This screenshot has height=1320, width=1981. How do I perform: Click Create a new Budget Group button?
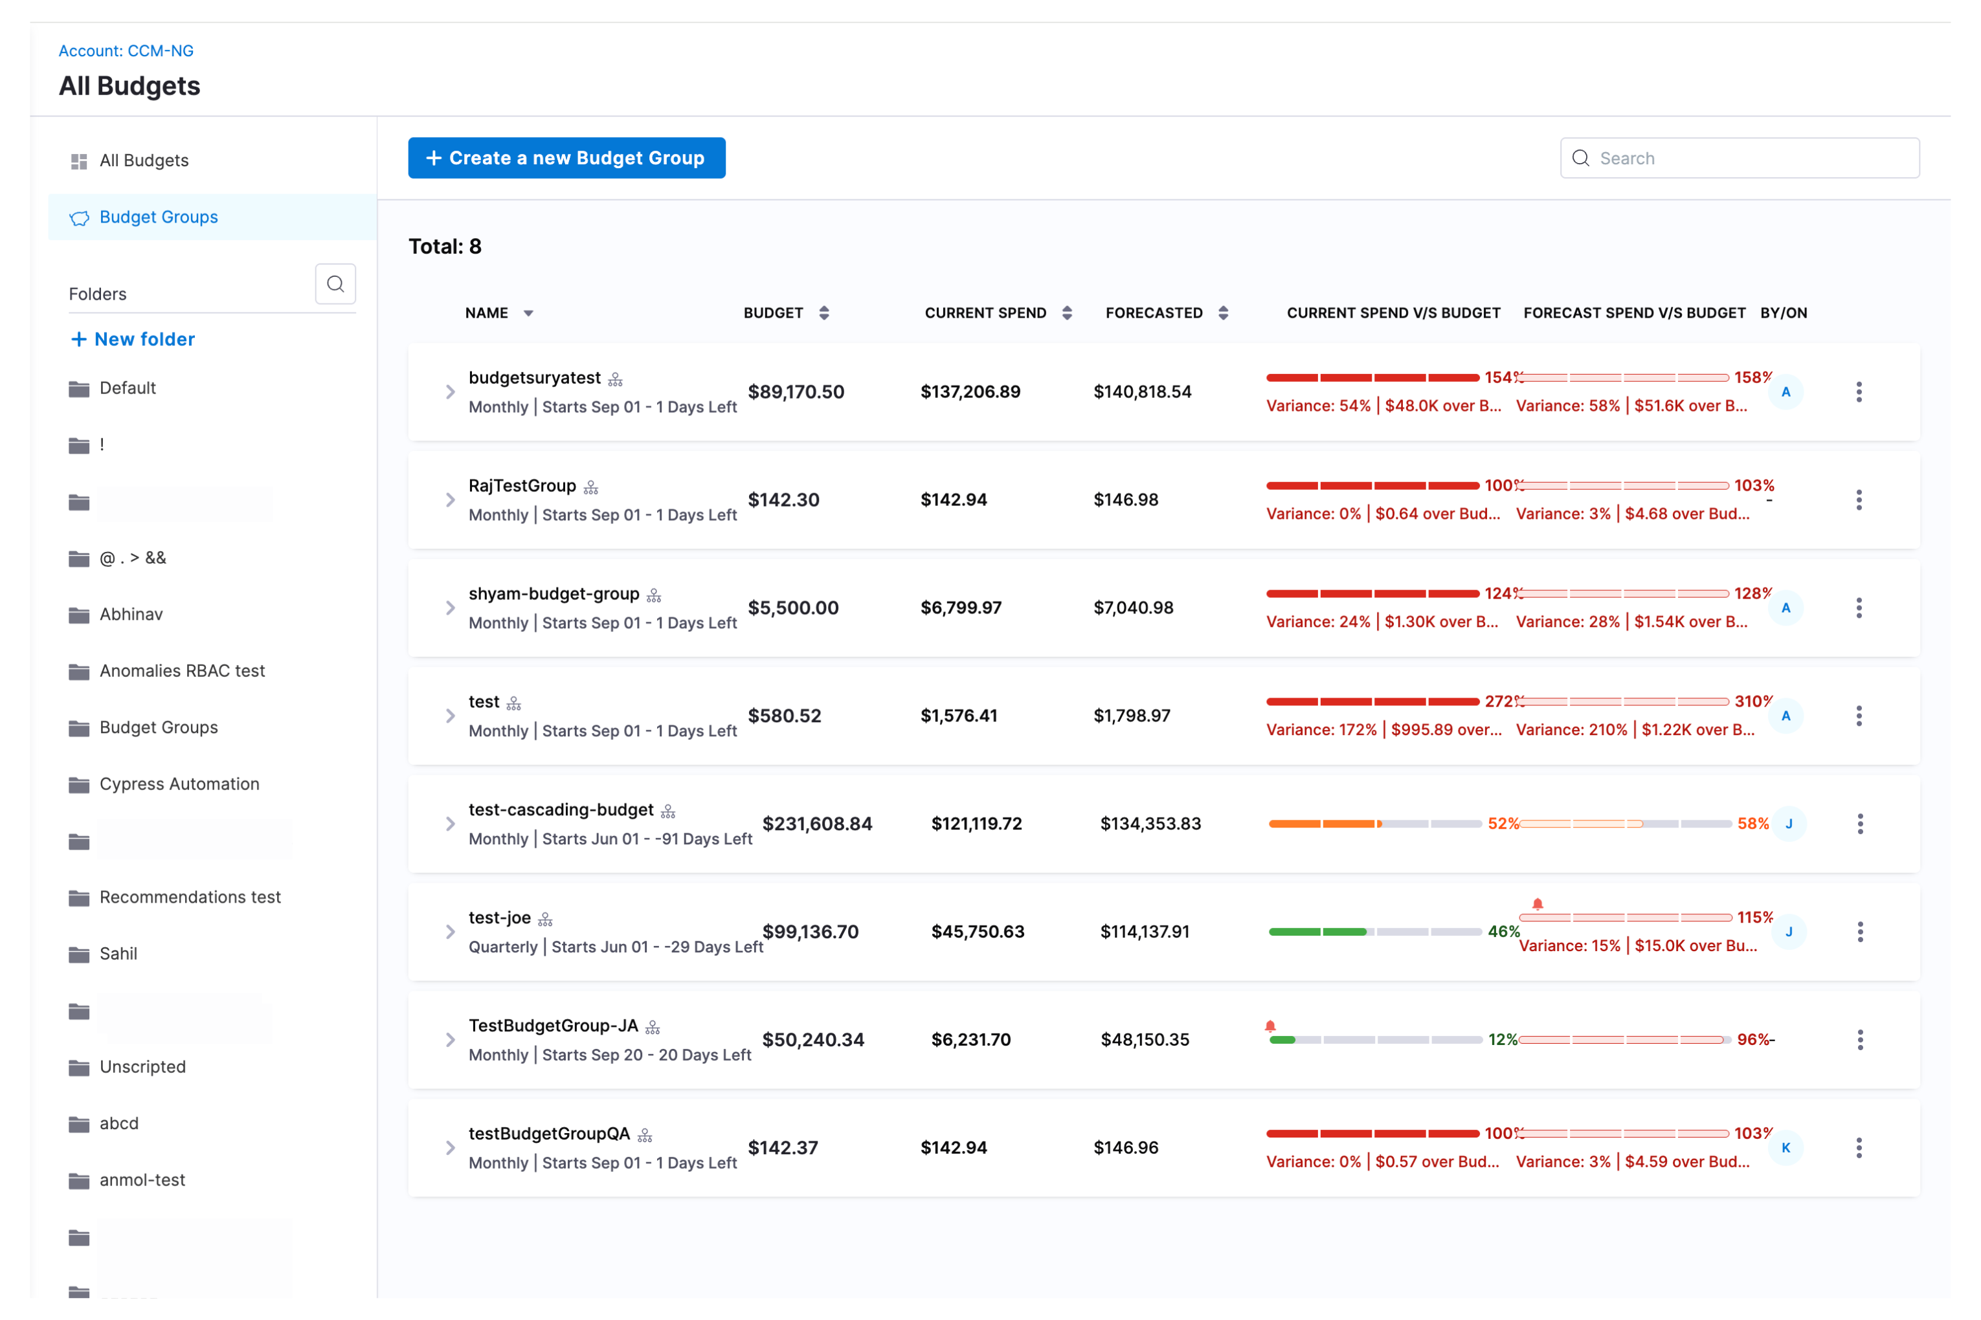[566, 159]
